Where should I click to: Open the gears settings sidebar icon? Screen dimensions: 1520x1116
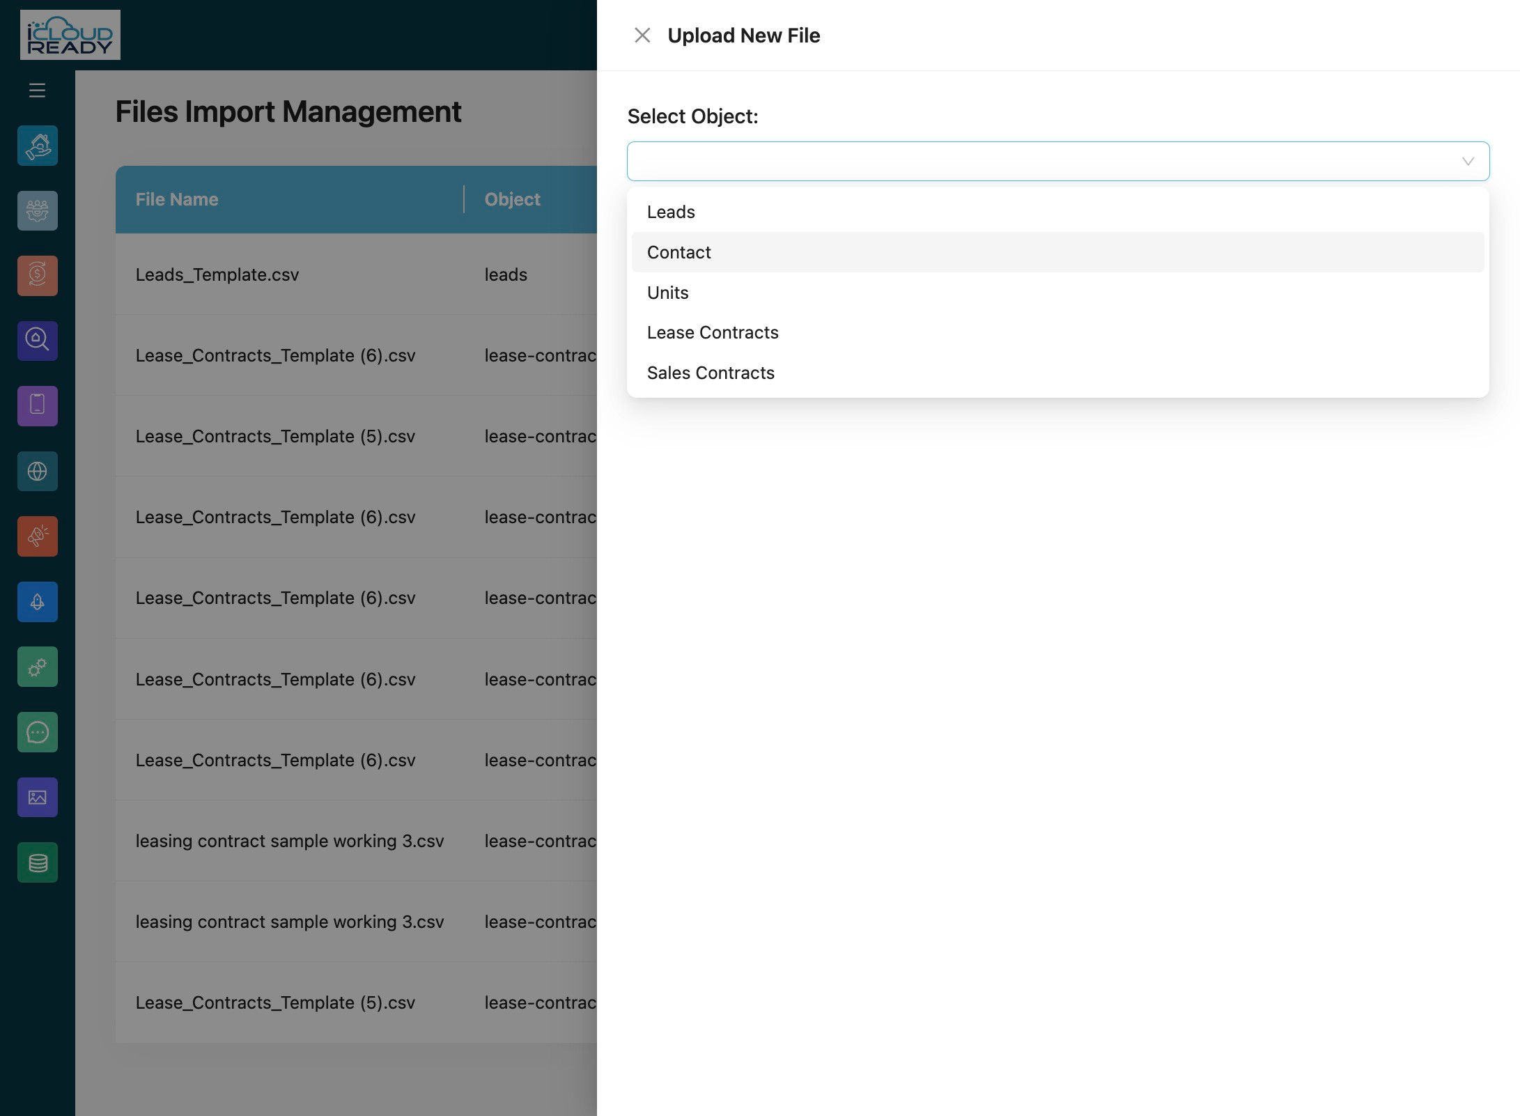point(38,667)
